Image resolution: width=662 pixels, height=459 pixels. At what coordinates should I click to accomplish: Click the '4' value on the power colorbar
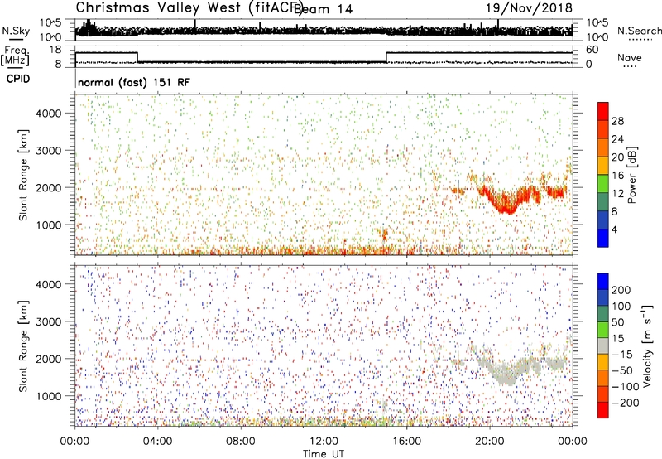tap(614, 229)
